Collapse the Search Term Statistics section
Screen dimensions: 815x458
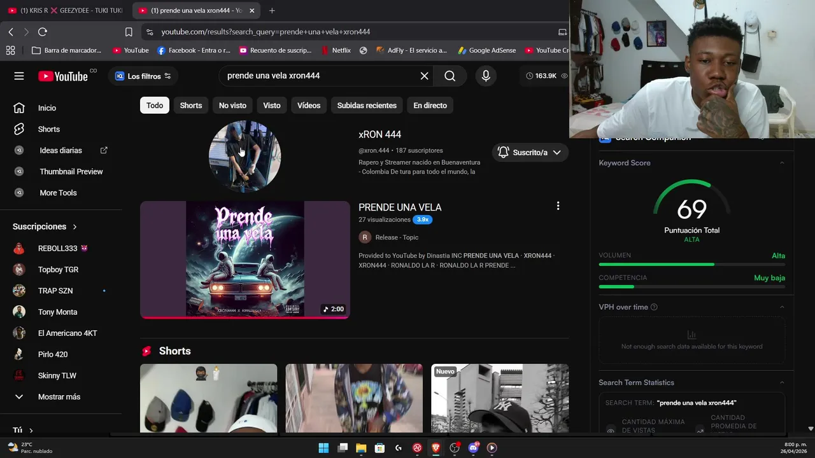coord(782,382)
